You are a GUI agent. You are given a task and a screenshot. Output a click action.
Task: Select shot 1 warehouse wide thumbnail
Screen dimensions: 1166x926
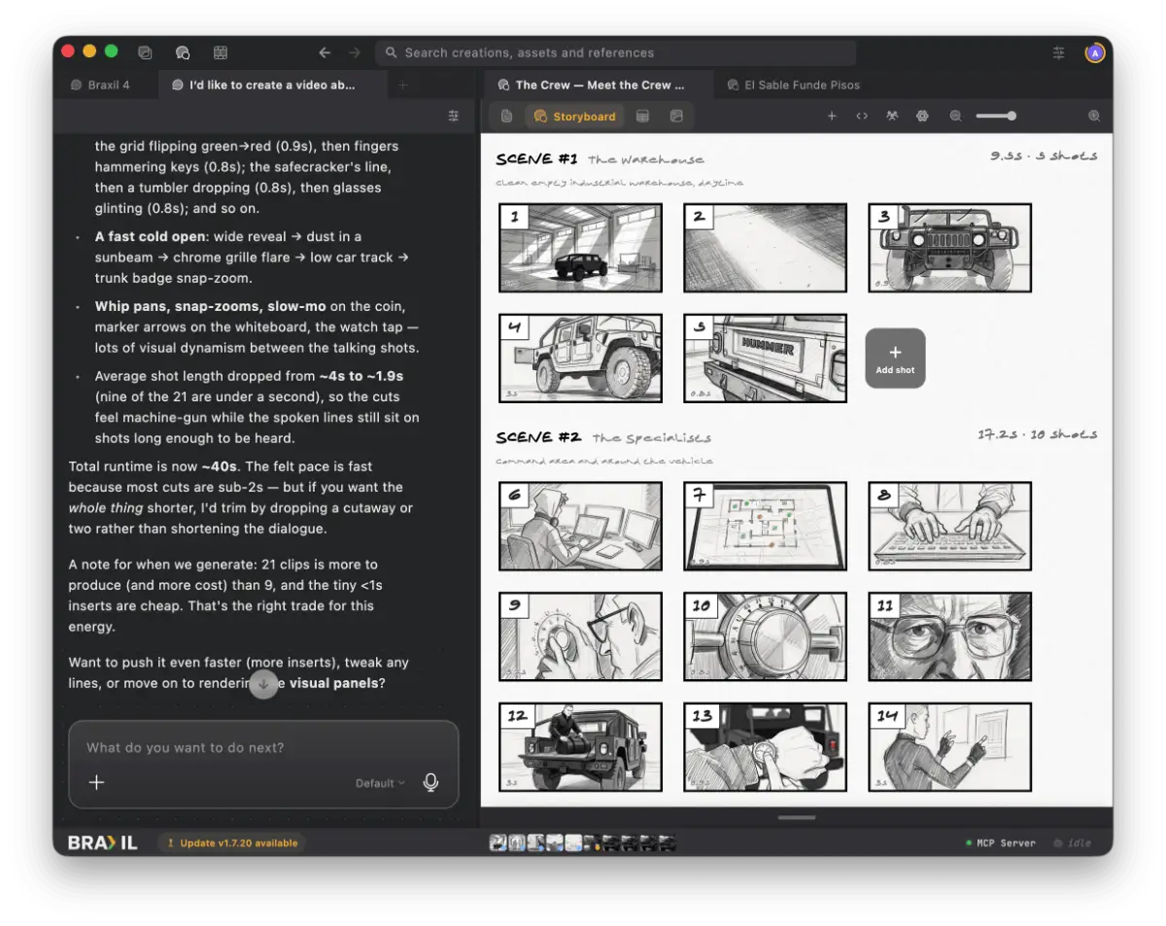pyautogui.click(x=580, y=248)
